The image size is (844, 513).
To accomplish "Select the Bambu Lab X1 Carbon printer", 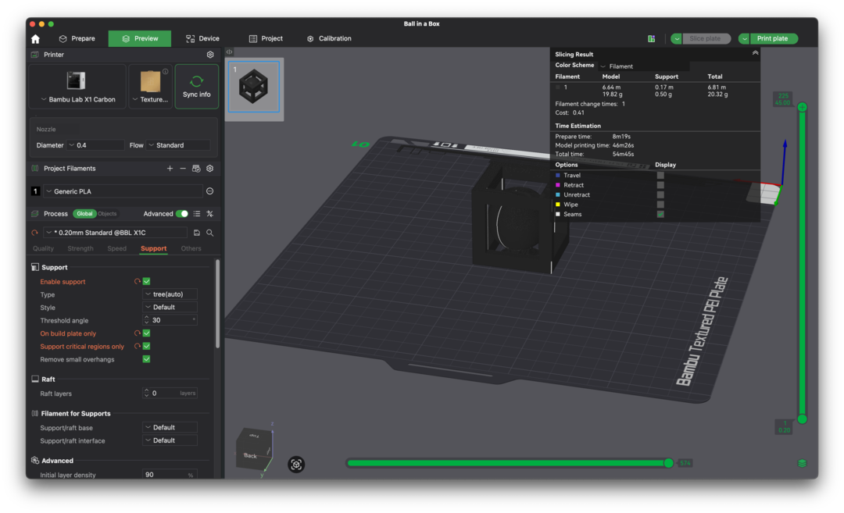I will click(77, 87).
